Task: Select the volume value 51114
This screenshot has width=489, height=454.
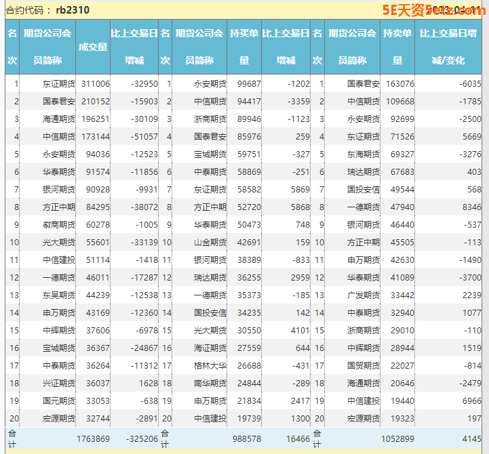Action: coord(98,260)
